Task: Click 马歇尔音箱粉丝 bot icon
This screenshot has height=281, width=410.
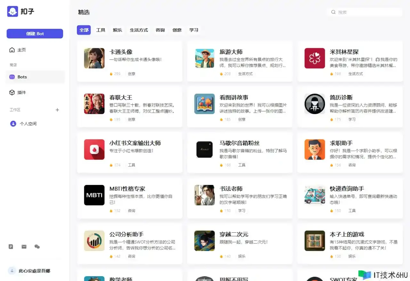Action: [x=205, y=150]
